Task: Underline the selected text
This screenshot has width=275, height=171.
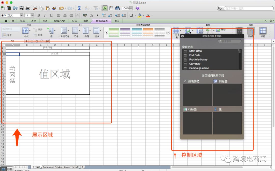Action: [51, 15]
